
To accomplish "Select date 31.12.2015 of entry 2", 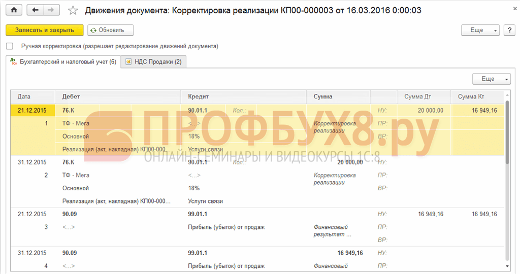I will click(x=32, y=162).
